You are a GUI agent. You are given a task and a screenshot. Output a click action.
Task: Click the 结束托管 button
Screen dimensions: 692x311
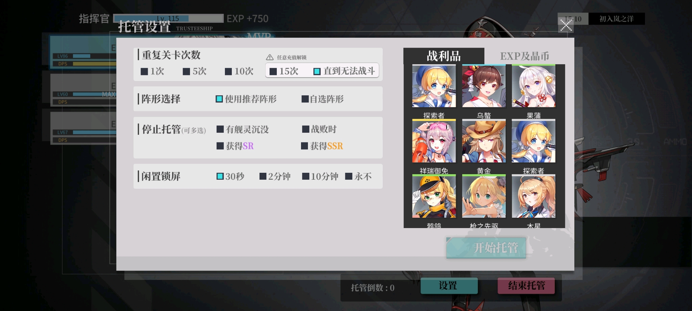pos(526,286)
